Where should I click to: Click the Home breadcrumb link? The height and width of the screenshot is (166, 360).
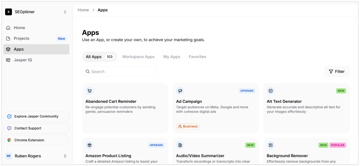(x=83, y=10)
